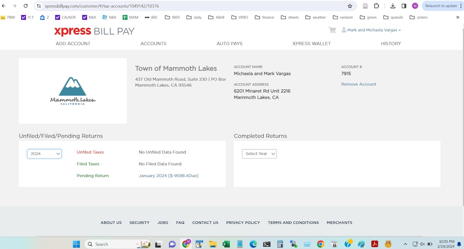
Task: Click the browser address bar URL
Action: coord(102,6)
